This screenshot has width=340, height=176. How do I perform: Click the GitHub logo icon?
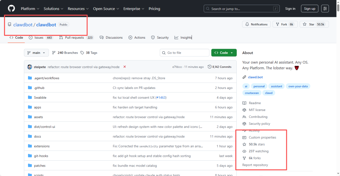[x=11, y=8]
